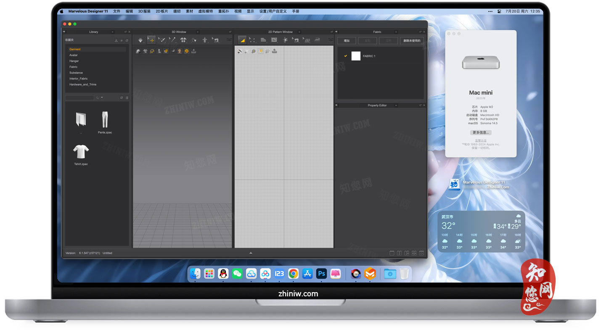Viewport: 601px width, 335px height.
Task: Click the sewing machine tool in 2D toolbar
Action: tap(296, 40)
